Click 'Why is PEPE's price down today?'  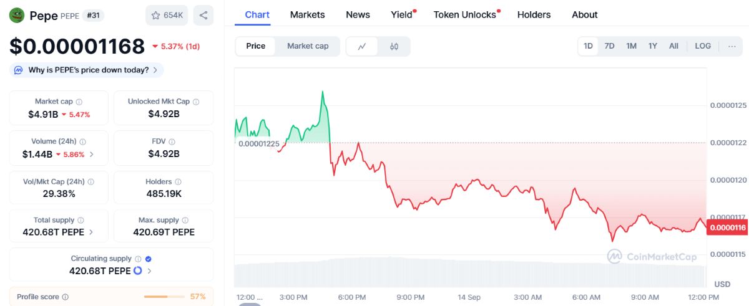pyautogui.click(x=88, y=70)
